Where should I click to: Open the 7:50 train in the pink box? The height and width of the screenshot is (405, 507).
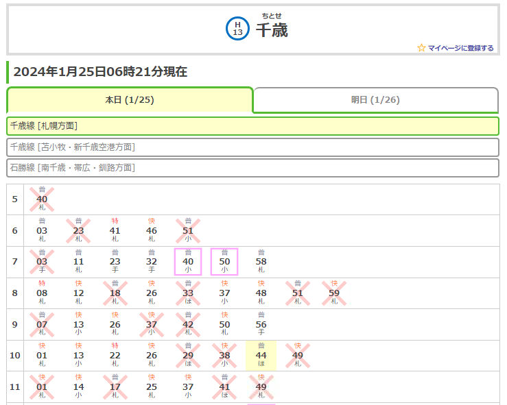224,262
